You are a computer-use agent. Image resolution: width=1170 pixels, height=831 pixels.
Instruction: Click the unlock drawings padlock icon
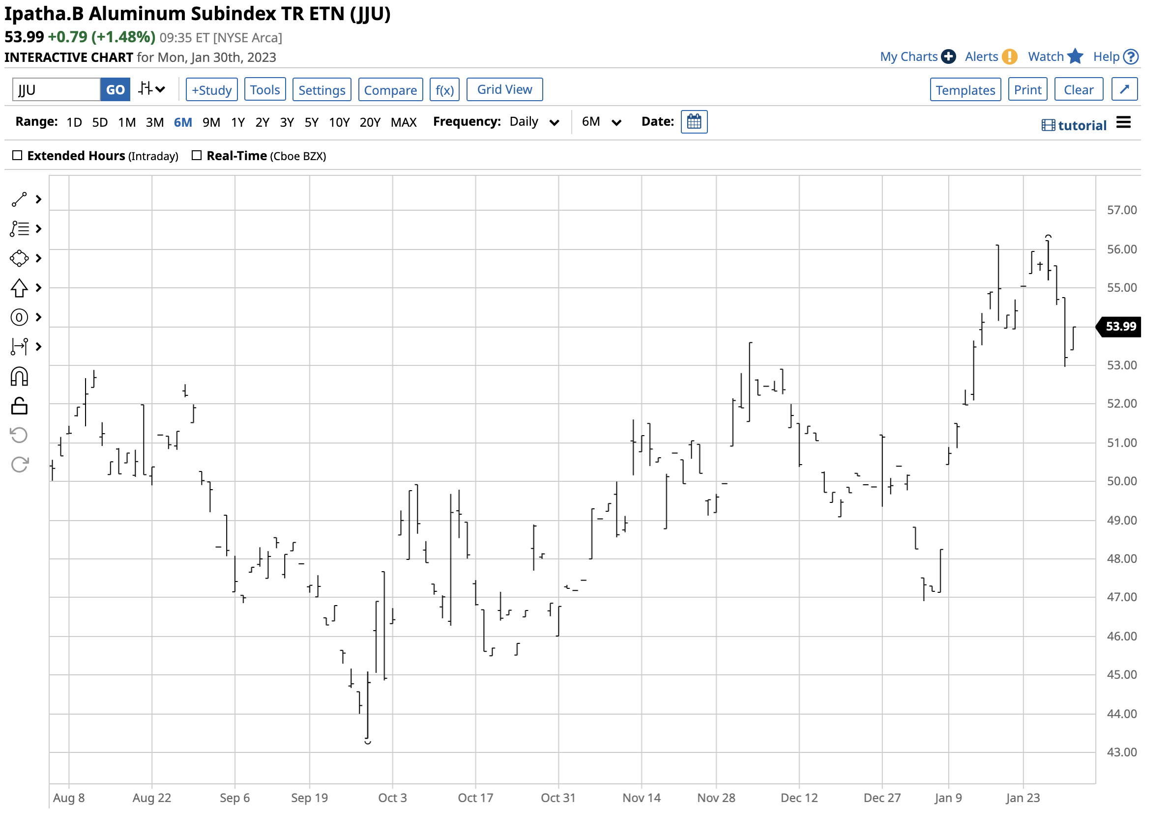click(x=20, y=406)
